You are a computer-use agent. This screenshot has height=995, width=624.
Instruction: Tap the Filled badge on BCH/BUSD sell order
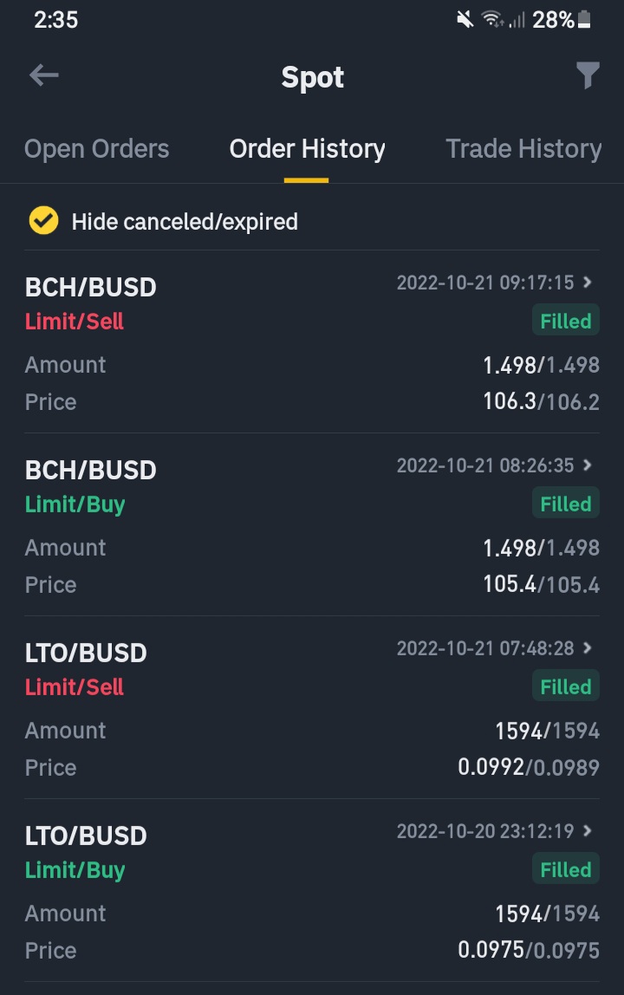click(566, 321)
